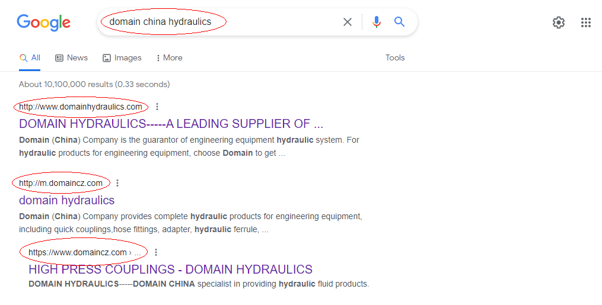Switch to the Images tab
The height and width of the screenshot is (305, 602).
click(122, 58)
